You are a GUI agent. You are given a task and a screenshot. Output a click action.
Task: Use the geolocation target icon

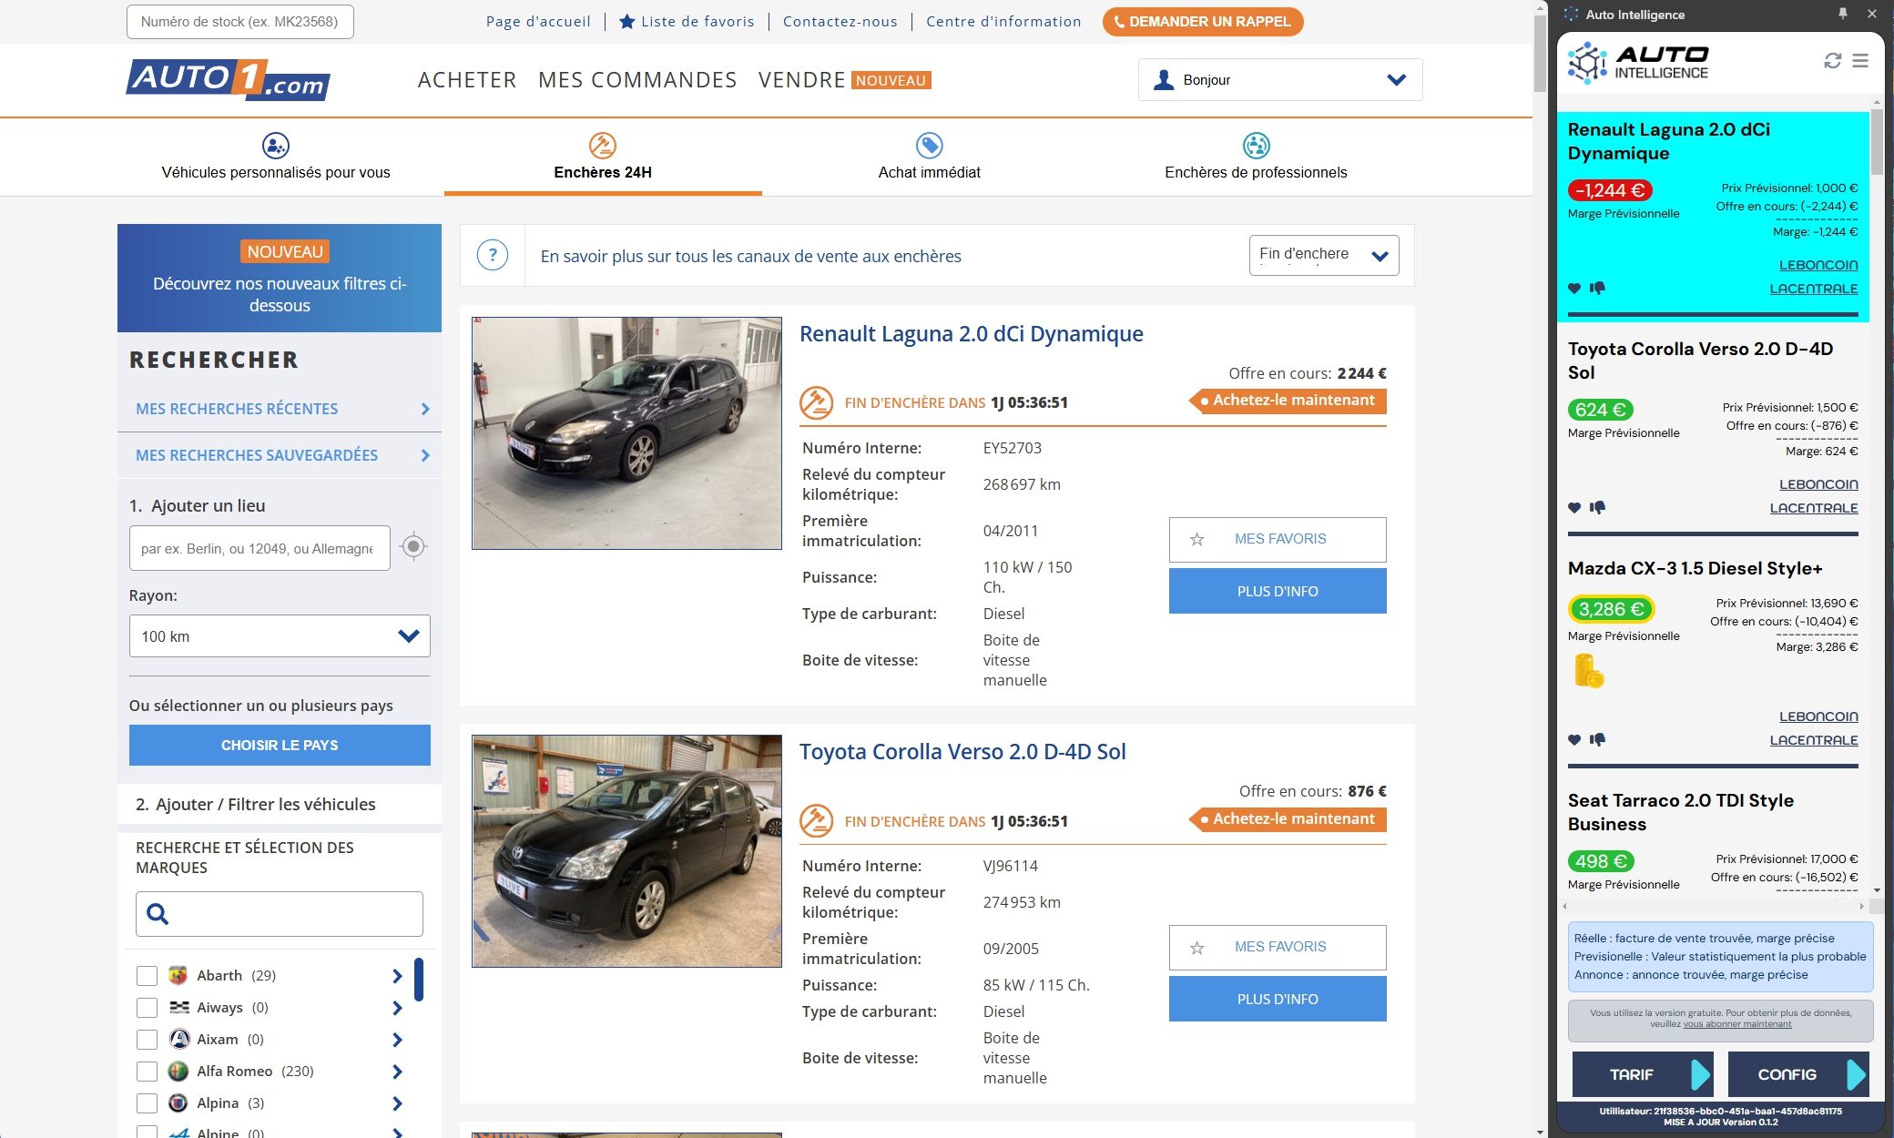pos(413,546)
